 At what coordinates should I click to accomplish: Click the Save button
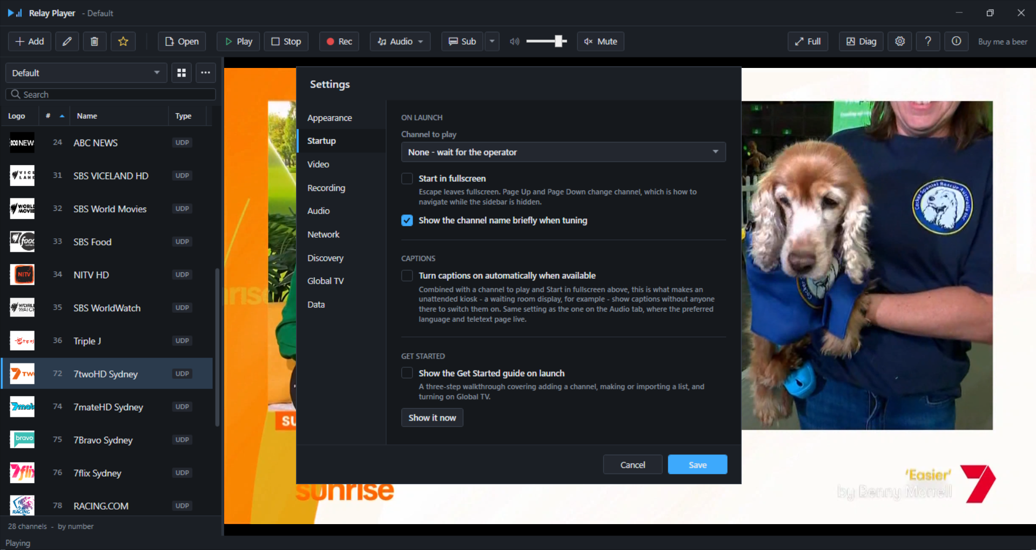697,465
